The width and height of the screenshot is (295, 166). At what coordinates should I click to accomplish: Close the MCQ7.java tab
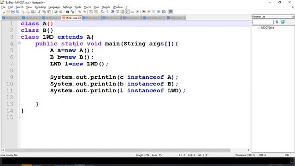coord(79,18)
